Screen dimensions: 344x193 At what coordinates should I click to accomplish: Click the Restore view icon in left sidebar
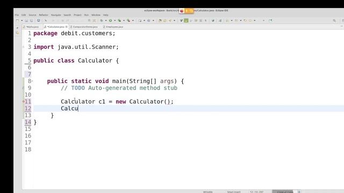tap(18, 28)
